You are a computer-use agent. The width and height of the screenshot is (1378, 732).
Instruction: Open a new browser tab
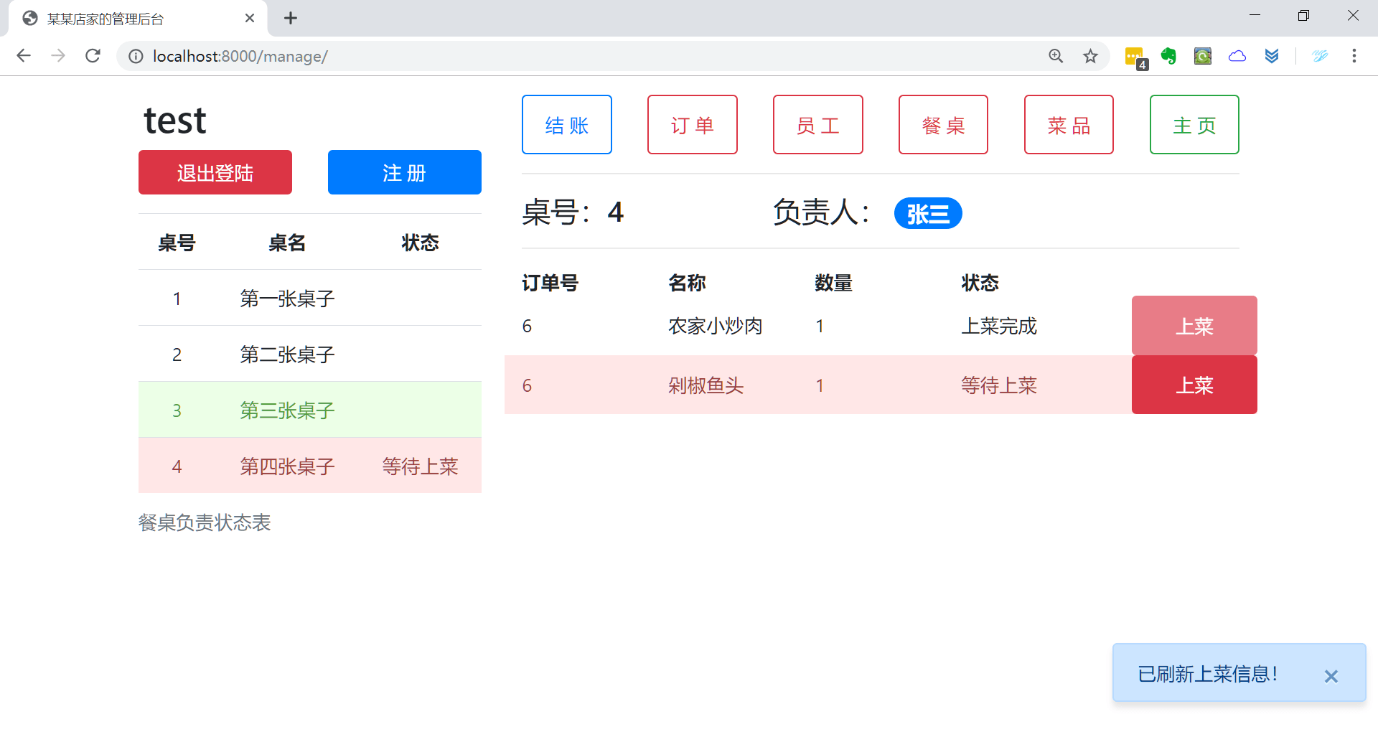pos(291,18)
